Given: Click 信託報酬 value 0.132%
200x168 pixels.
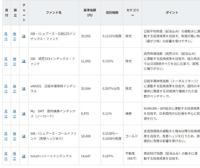Looking at the screenshot, I should (x=108, y=61).
